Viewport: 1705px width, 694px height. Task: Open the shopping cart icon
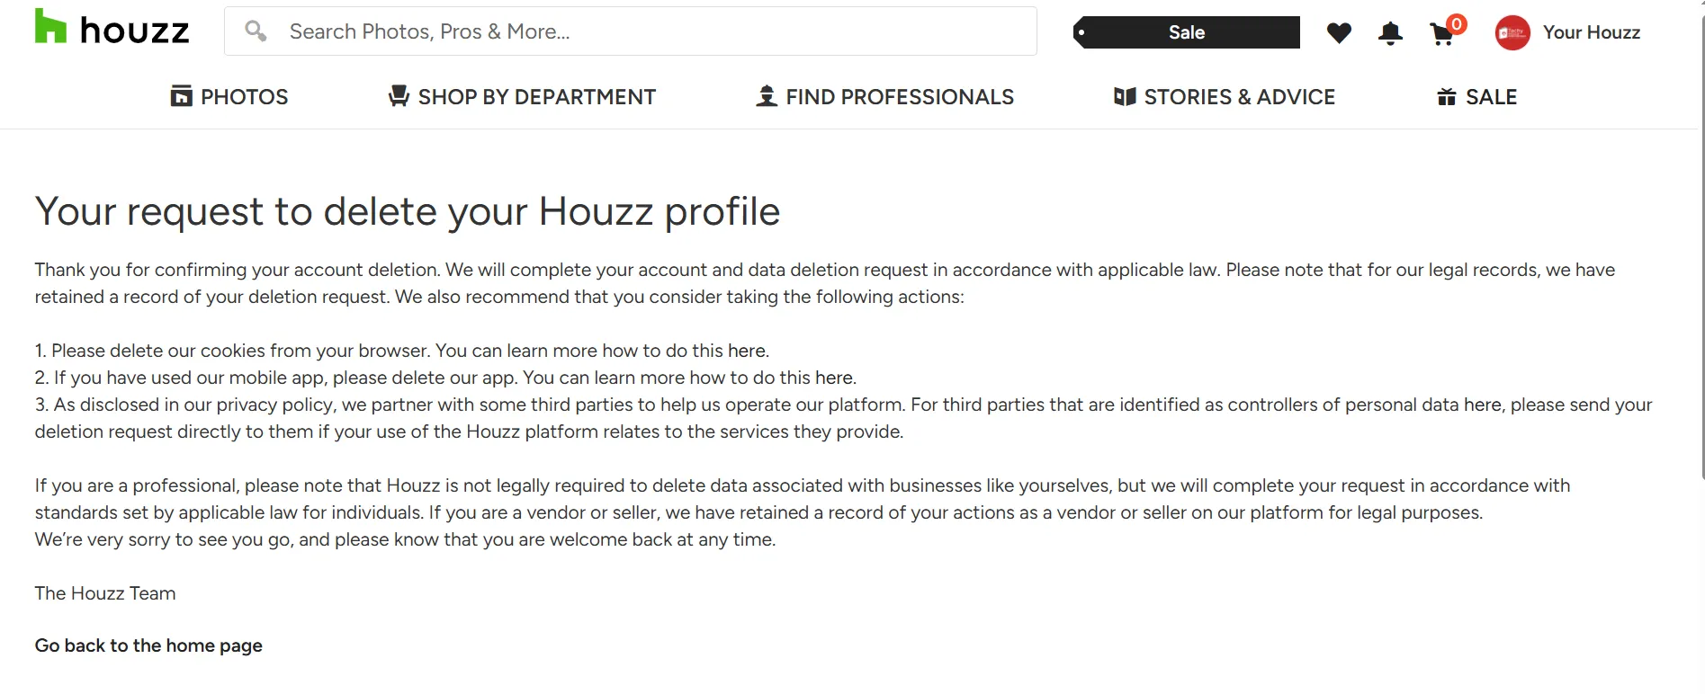click(x=1442, y=34)
